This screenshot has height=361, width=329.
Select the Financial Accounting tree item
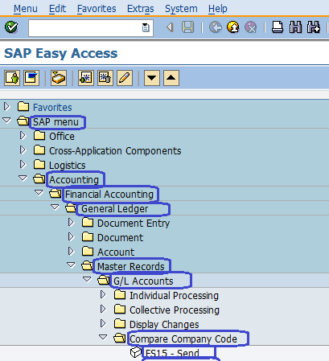pyautogui.click(x=109, y=195)
